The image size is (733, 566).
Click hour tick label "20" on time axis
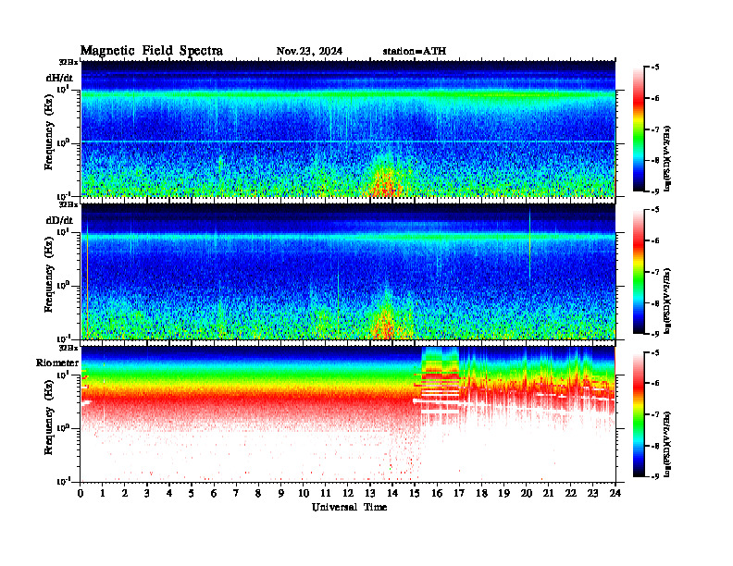tap(526, 493)
